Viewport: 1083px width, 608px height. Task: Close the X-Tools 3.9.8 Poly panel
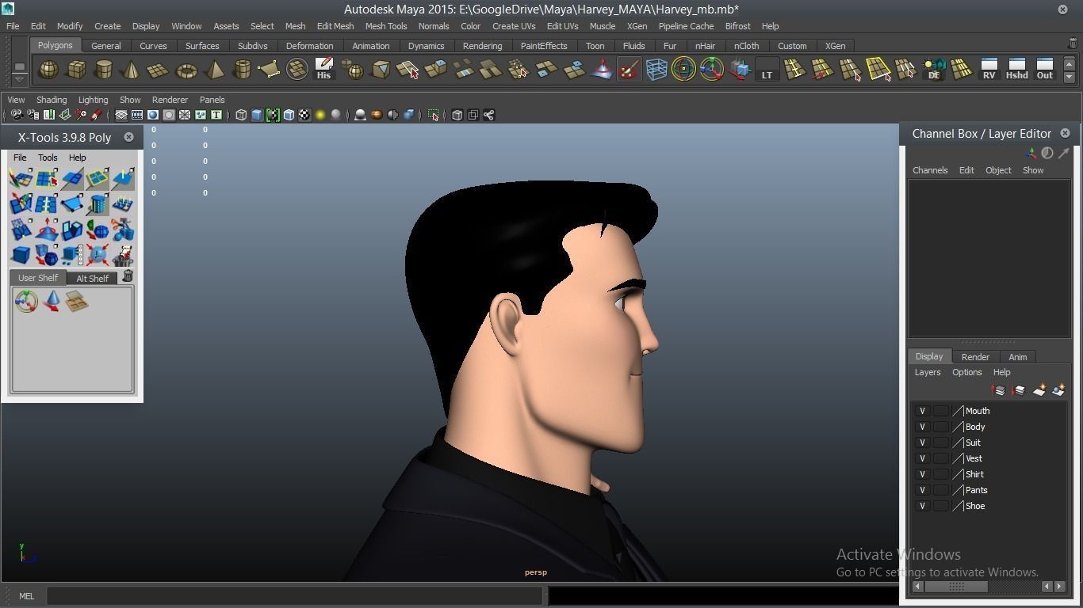coord(128,137)
